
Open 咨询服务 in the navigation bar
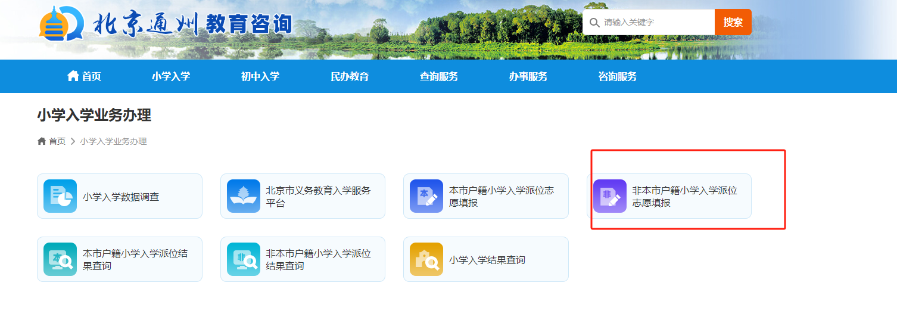tap(618, 76)
